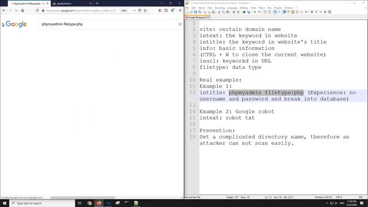Click line 2 text 'site: certain domain name'
The height and width of the screenshot is (207, 368).
coord(240,29)
